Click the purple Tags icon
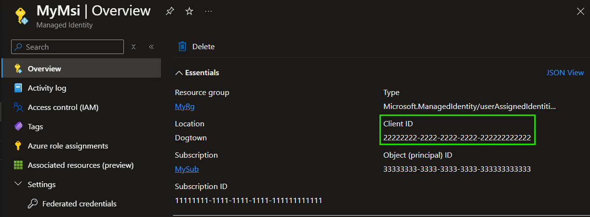The height and width of the screenshot is (217, 590). pos(18,126)
